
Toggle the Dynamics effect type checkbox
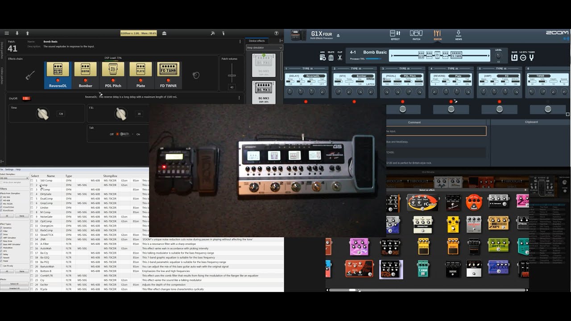(2, 228)
